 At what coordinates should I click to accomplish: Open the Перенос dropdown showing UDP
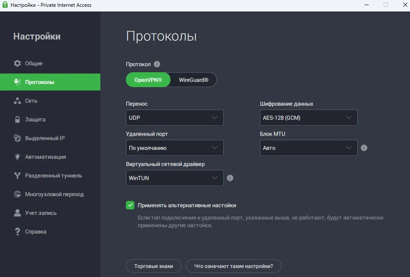(174, 118)
